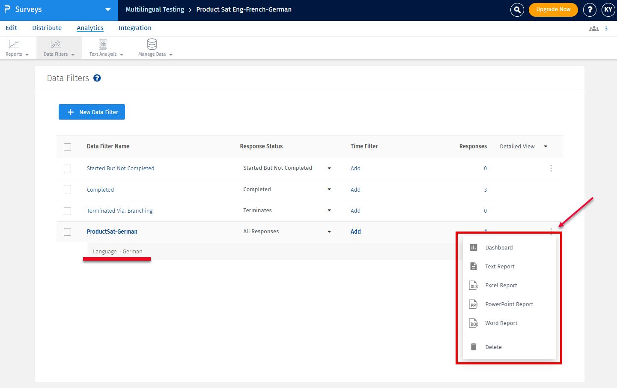This screenshot has height=388, width=617.
Task: Click the Delete trash icon in menu
Action: coord(474,347)
